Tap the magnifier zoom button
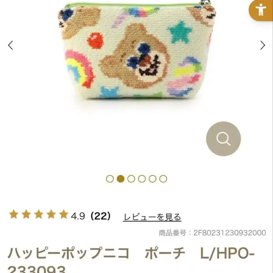 click(223, 139)
